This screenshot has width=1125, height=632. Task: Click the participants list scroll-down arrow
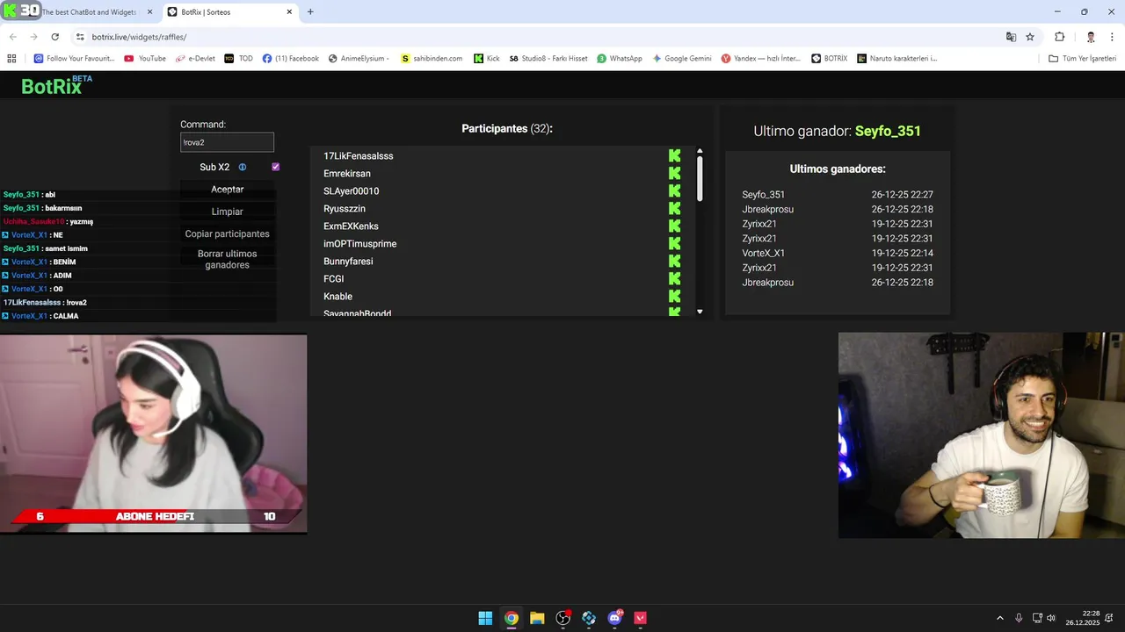coord(700,312)
